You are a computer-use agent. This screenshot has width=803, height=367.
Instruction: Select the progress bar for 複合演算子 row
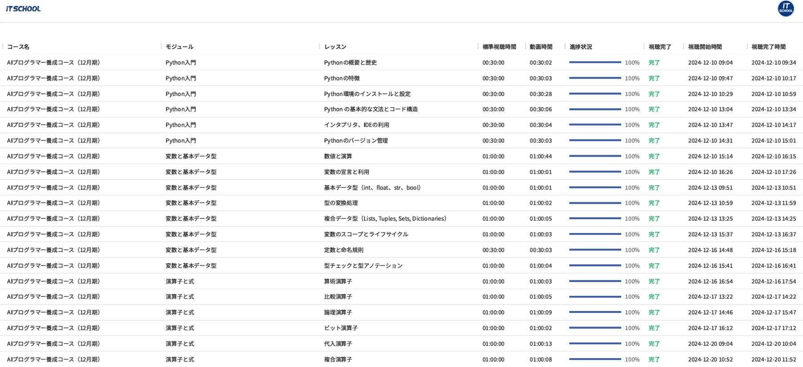(595, 359)
